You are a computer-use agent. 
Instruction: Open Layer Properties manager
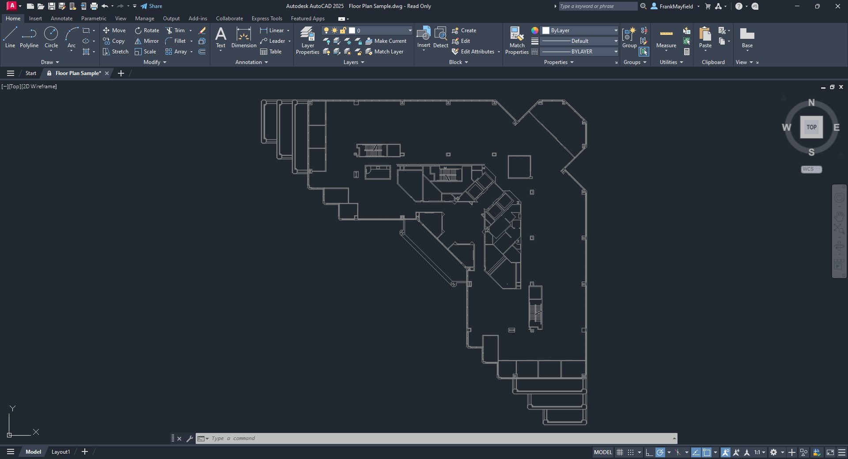307,40
